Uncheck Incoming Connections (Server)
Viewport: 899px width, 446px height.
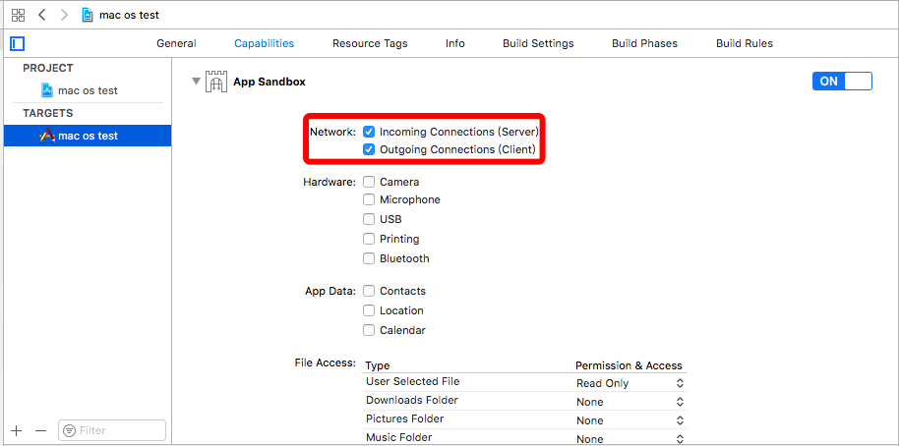pyautogui.click(x=369, y=132)
